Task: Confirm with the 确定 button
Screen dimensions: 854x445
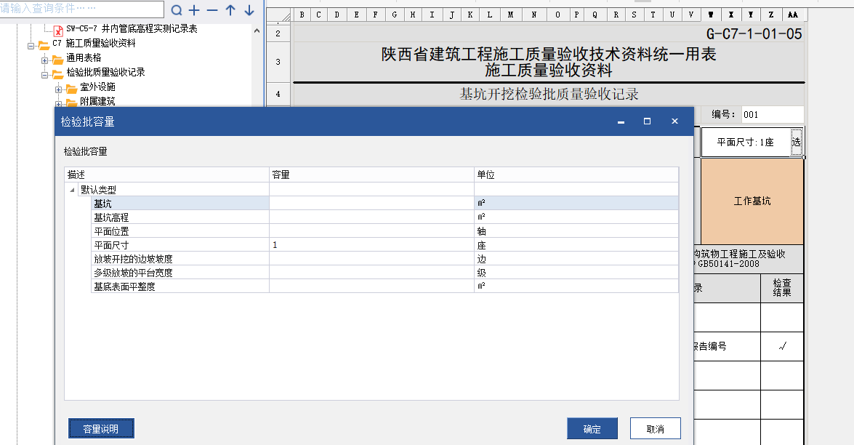Action: (592, 429)
